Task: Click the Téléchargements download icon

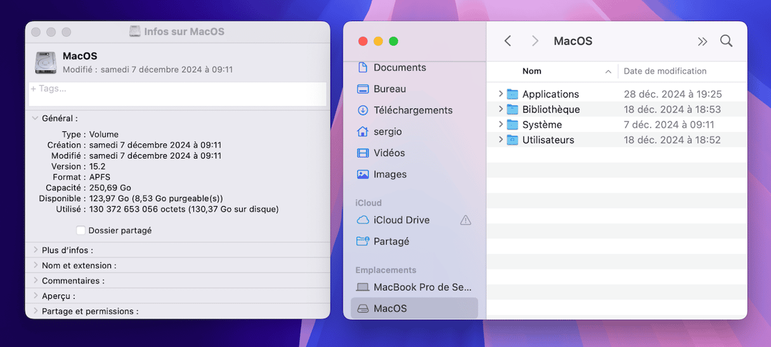Action: [363, 110]
